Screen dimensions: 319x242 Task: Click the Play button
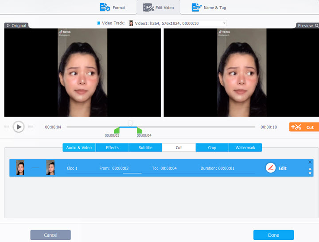coord(18,127)
